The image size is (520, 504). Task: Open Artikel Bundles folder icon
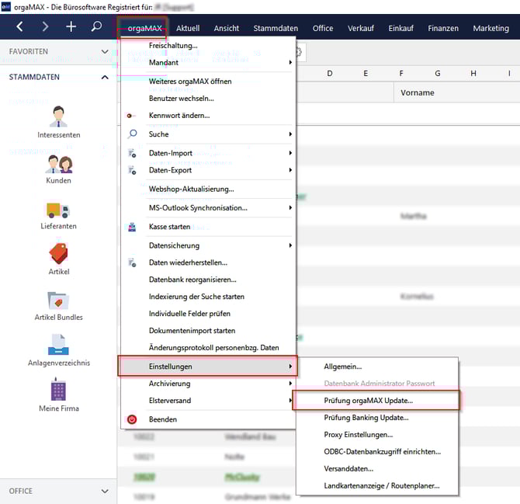click(58, 300)
